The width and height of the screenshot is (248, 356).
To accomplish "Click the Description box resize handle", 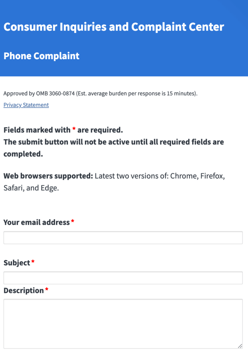I will 240,346.
